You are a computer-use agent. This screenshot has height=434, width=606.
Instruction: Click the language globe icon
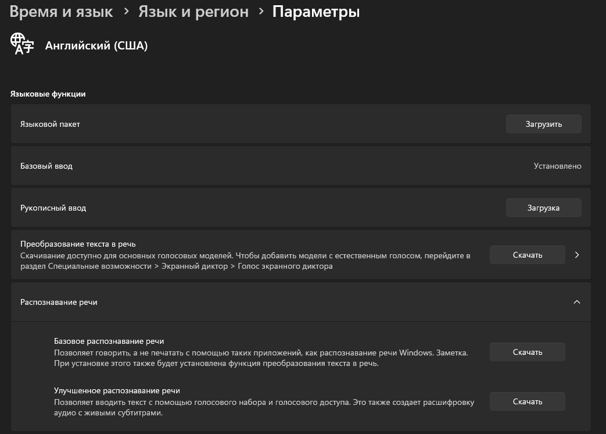(x=22, y=44)
